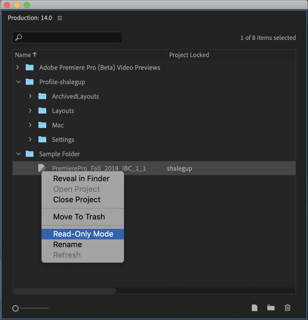
Task: Collapse the Profile-shalegup folder tree
Action: pyautogui.click(x=18, y=82)
